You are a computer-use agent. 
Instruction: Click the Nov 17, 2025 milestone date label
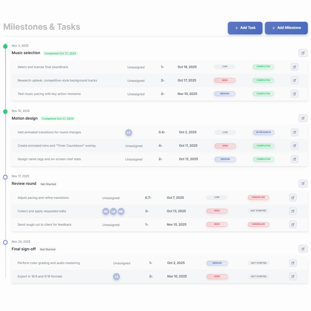[20, 176]
